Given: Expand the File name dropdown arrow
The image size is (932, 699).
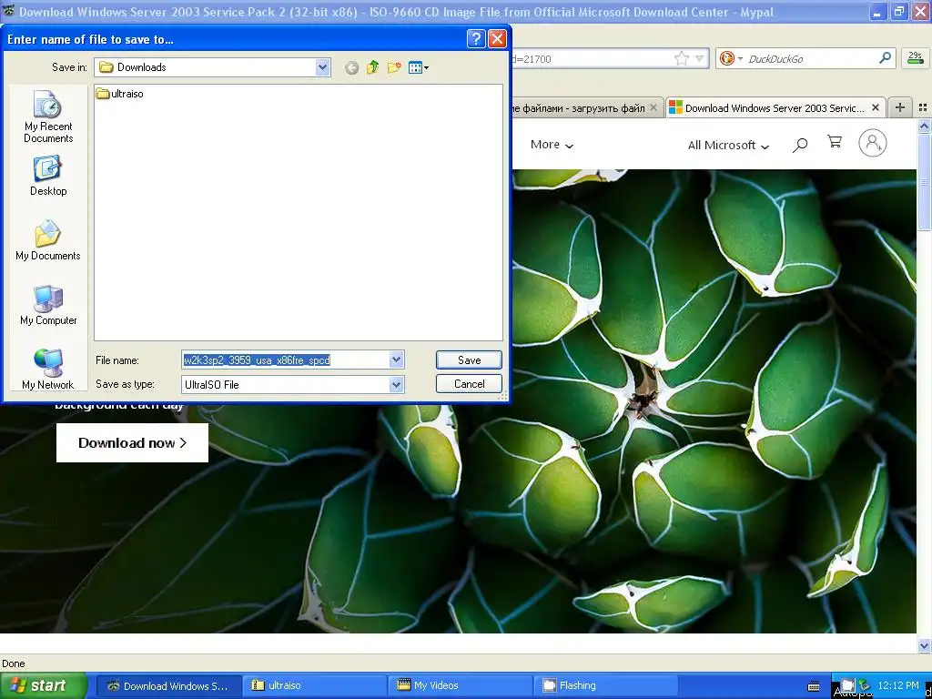Looking at the screenshot, I should pos(397,360).
